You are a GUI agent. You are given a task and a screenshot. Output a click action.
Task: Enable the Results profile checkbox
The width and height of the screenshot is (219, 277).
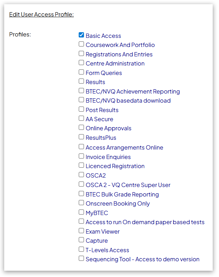tap(81, 81)
